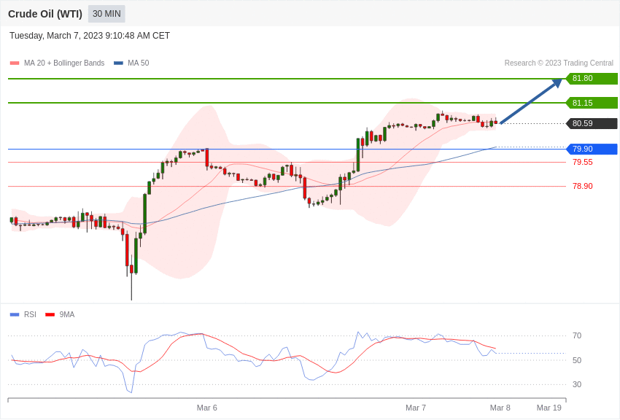The image size is (620, 420).
Task: Toggle the MA 20 + Bollinger Bands legend label
Action: (64, 63)
